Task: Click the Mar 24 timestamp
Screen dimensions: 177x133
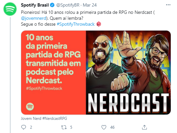Action: pyautogui.click(x=90, y=5)
